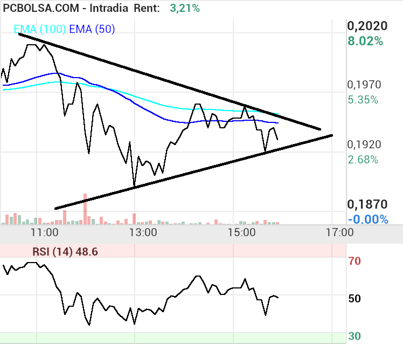The width and height of the screenshot is (403, 344).
Task: Click the tallest red volume bar
Action: pyautogui.click(x=85, y=209)
